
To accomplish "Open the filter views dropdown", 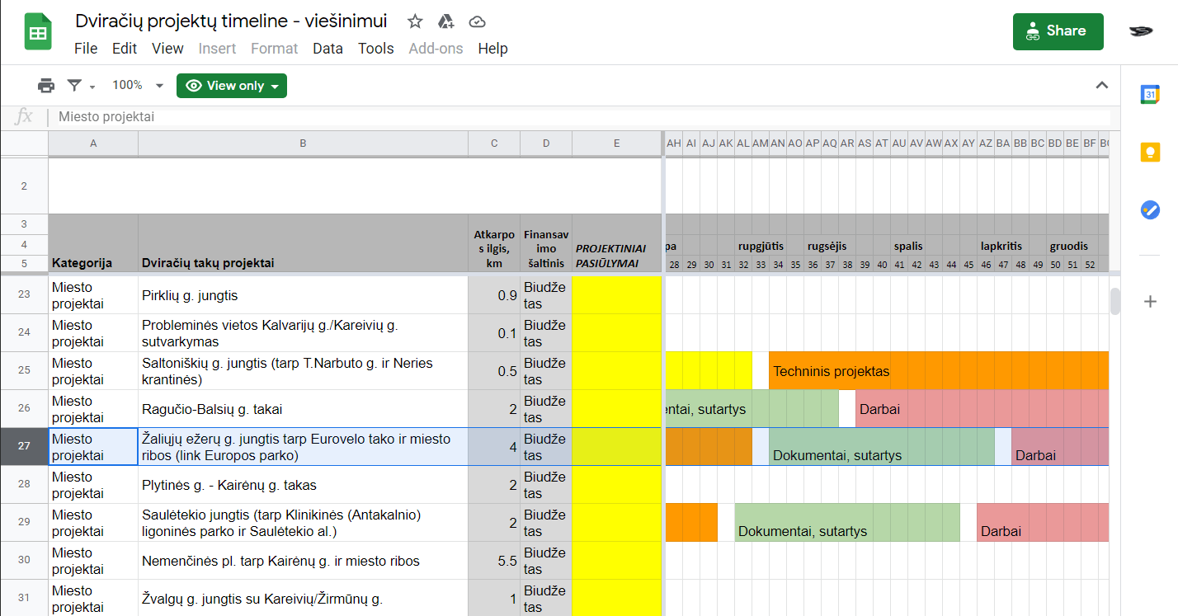I will pyautogui.click(x=81, y=86).
